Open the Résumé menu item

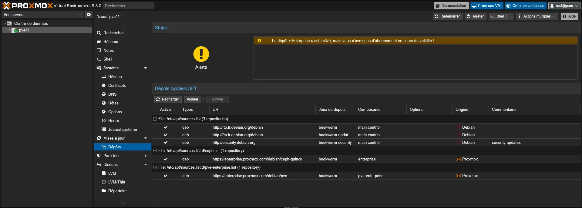coord(111,42)
